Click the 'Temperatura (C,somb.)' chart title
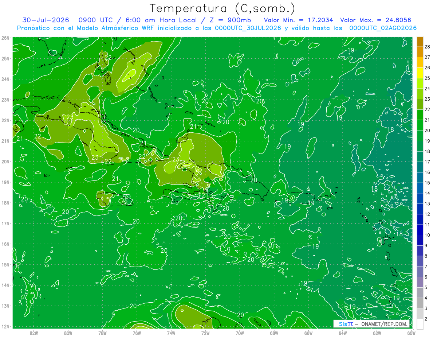Viewport: 437px width, 338px height. pyautogui.click(x=222, y=8)
